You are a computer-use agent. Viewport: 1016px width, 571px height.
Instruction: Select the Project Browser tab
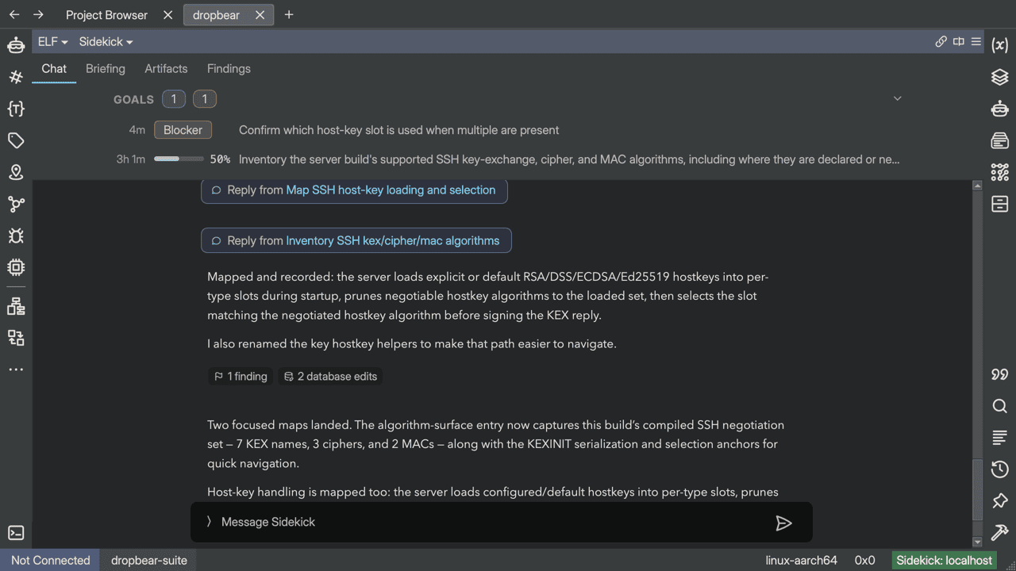pos(106,15)
